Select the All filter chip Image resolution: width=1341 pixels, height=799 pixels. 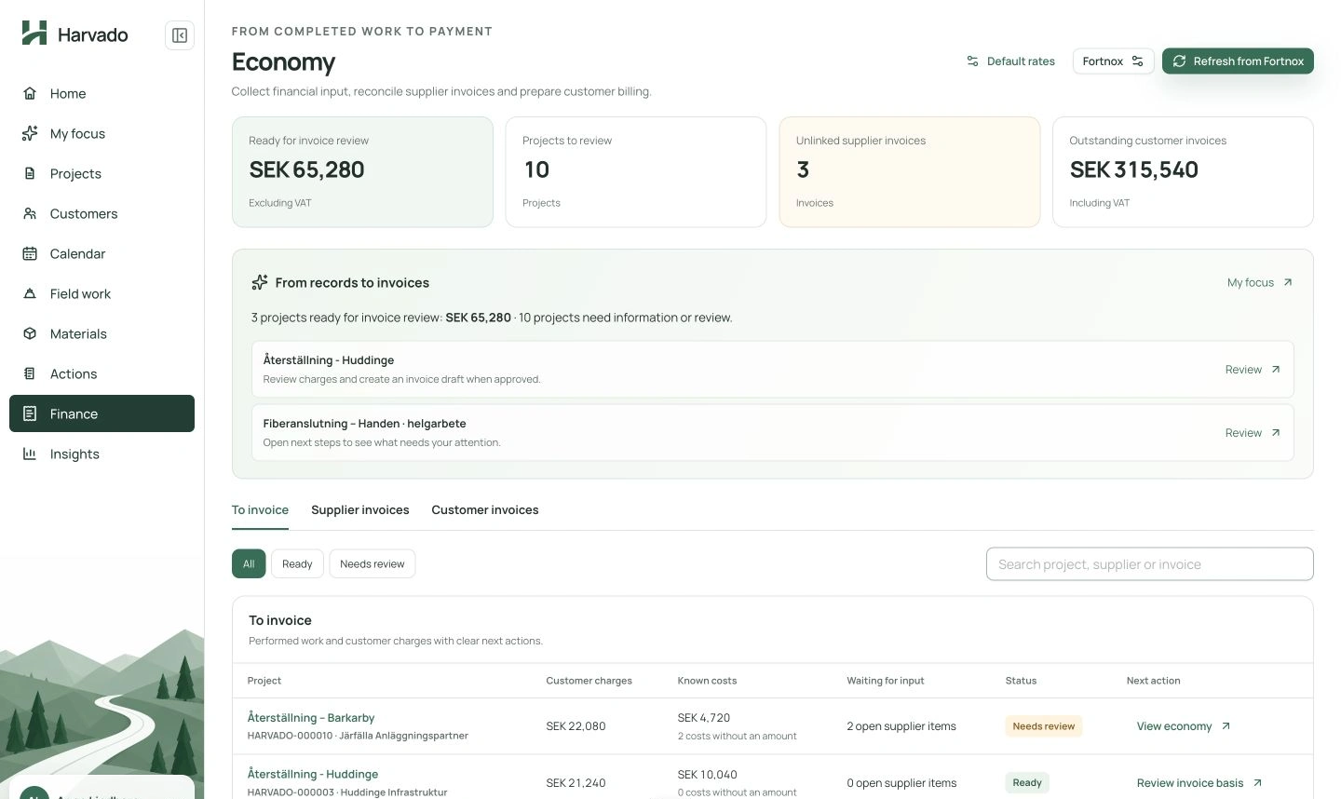[249, 563]
